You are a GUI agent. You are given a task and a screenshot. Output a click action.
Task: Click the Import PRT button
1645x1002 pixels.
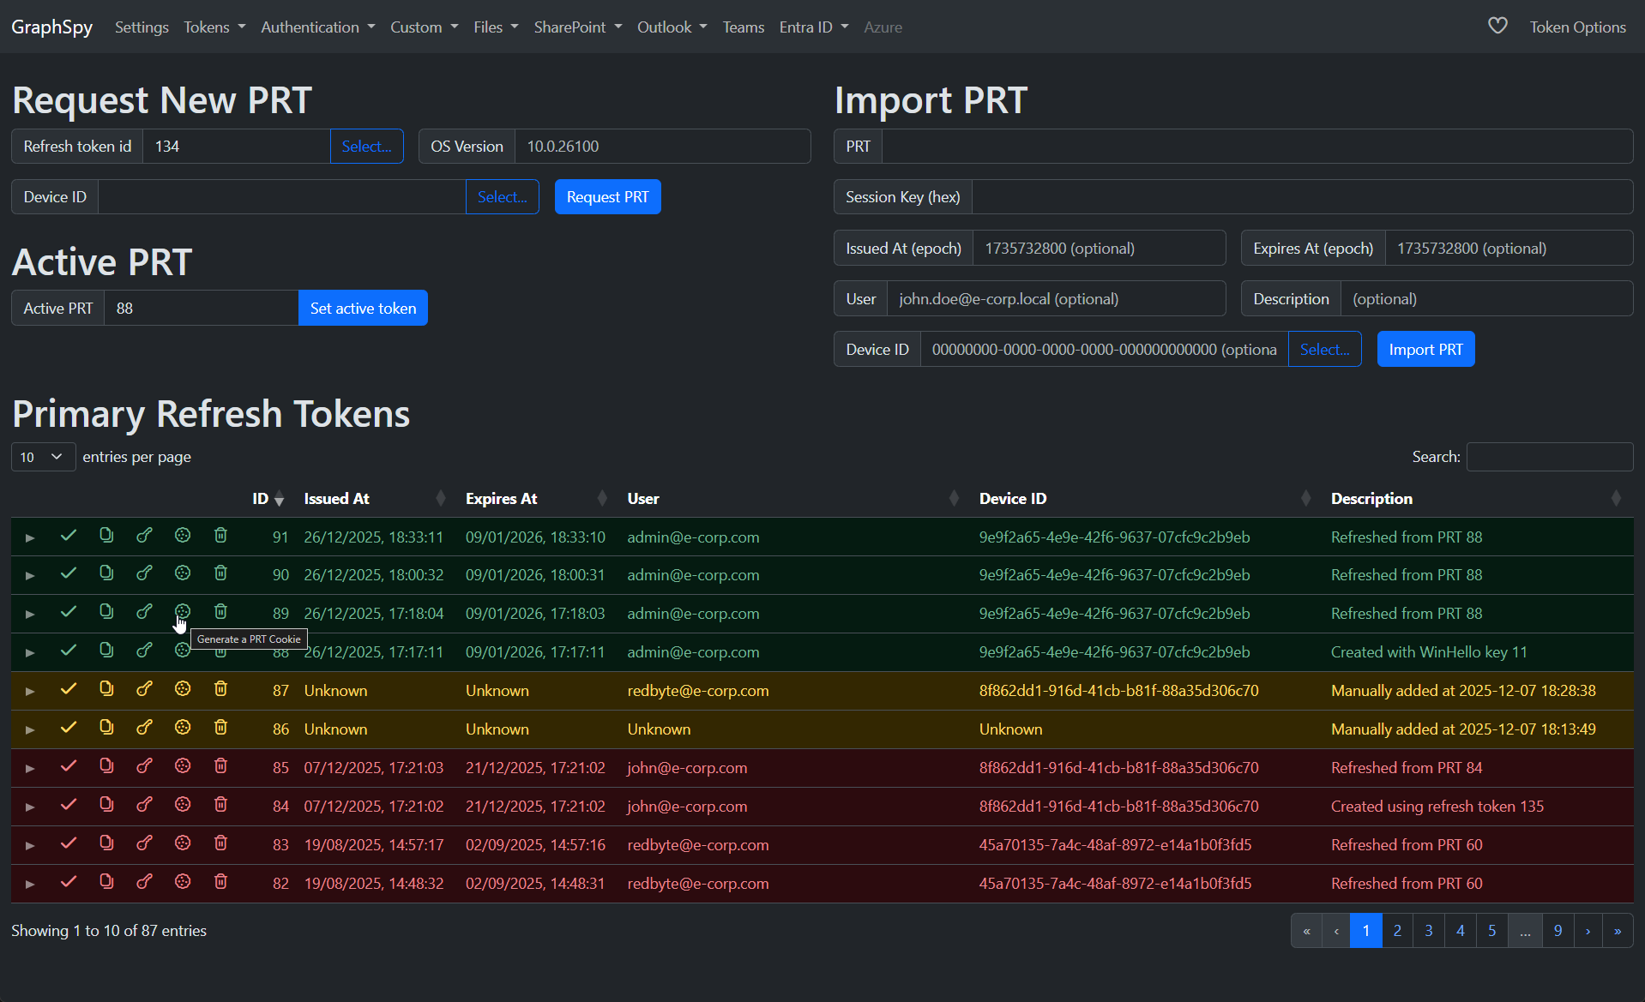pyautogui.click(x=1425, y=349)
